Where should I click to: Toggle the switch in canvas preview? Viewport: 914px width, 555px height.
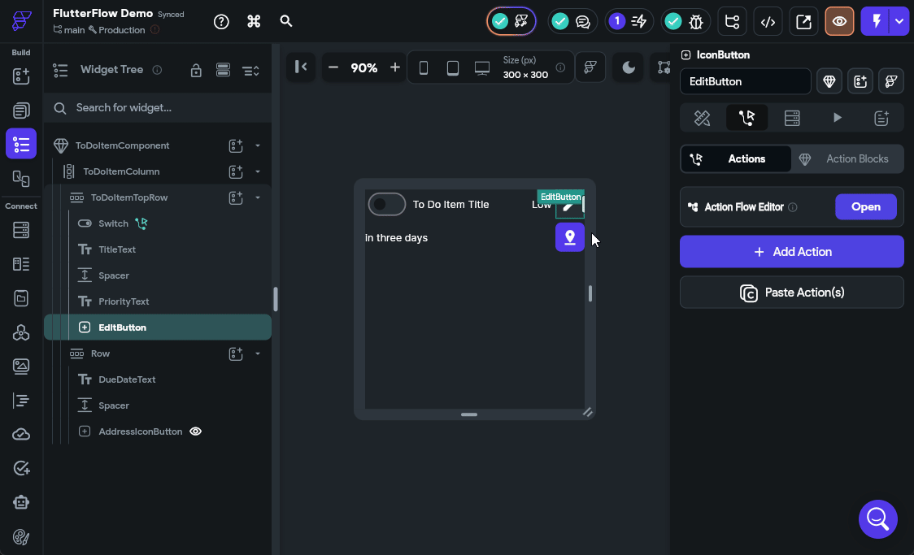coord(387,205)
